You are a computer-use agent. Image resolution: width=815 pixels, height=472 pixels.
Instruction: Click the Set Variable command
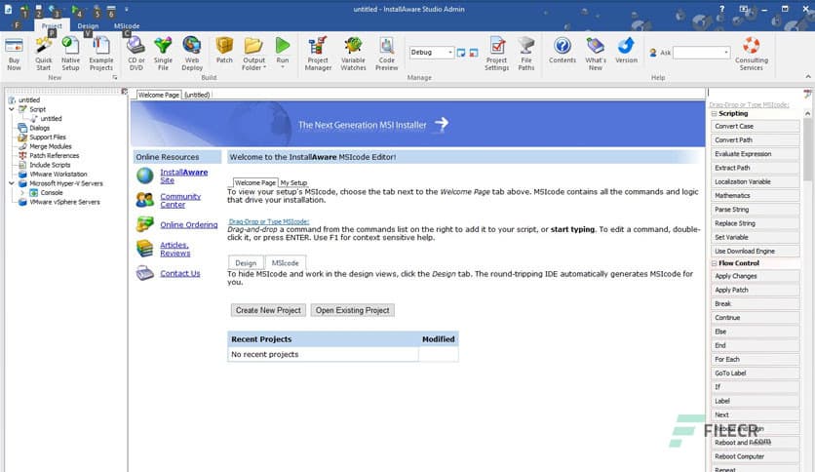click(x=755, y=237)
